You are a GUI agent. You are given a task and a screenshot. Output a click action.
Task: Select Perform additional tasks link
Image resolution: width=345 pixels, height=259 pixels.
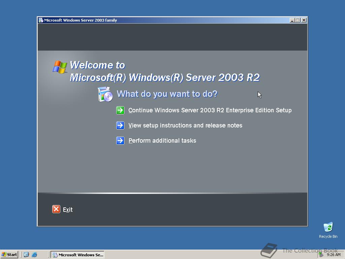pos(162,141)
